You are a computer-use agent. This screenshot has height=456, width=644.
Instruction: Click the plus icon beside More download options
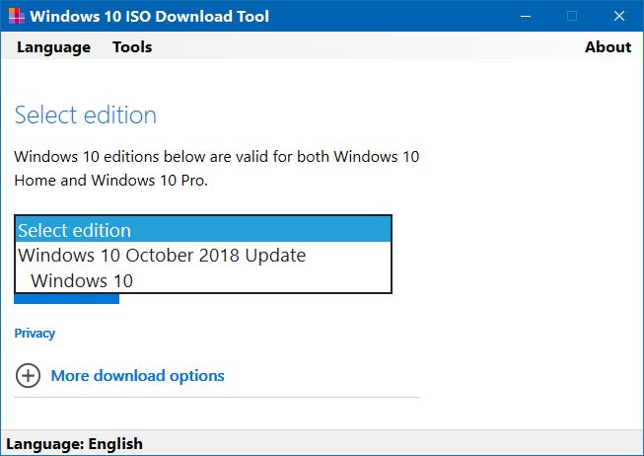pyautogui.click(x=28, y=375)
